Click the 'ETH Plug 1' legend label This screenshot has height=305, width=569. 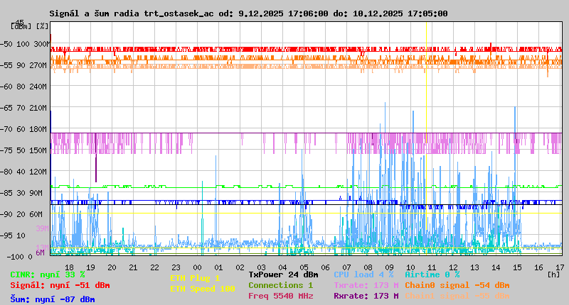coord(195,278)
